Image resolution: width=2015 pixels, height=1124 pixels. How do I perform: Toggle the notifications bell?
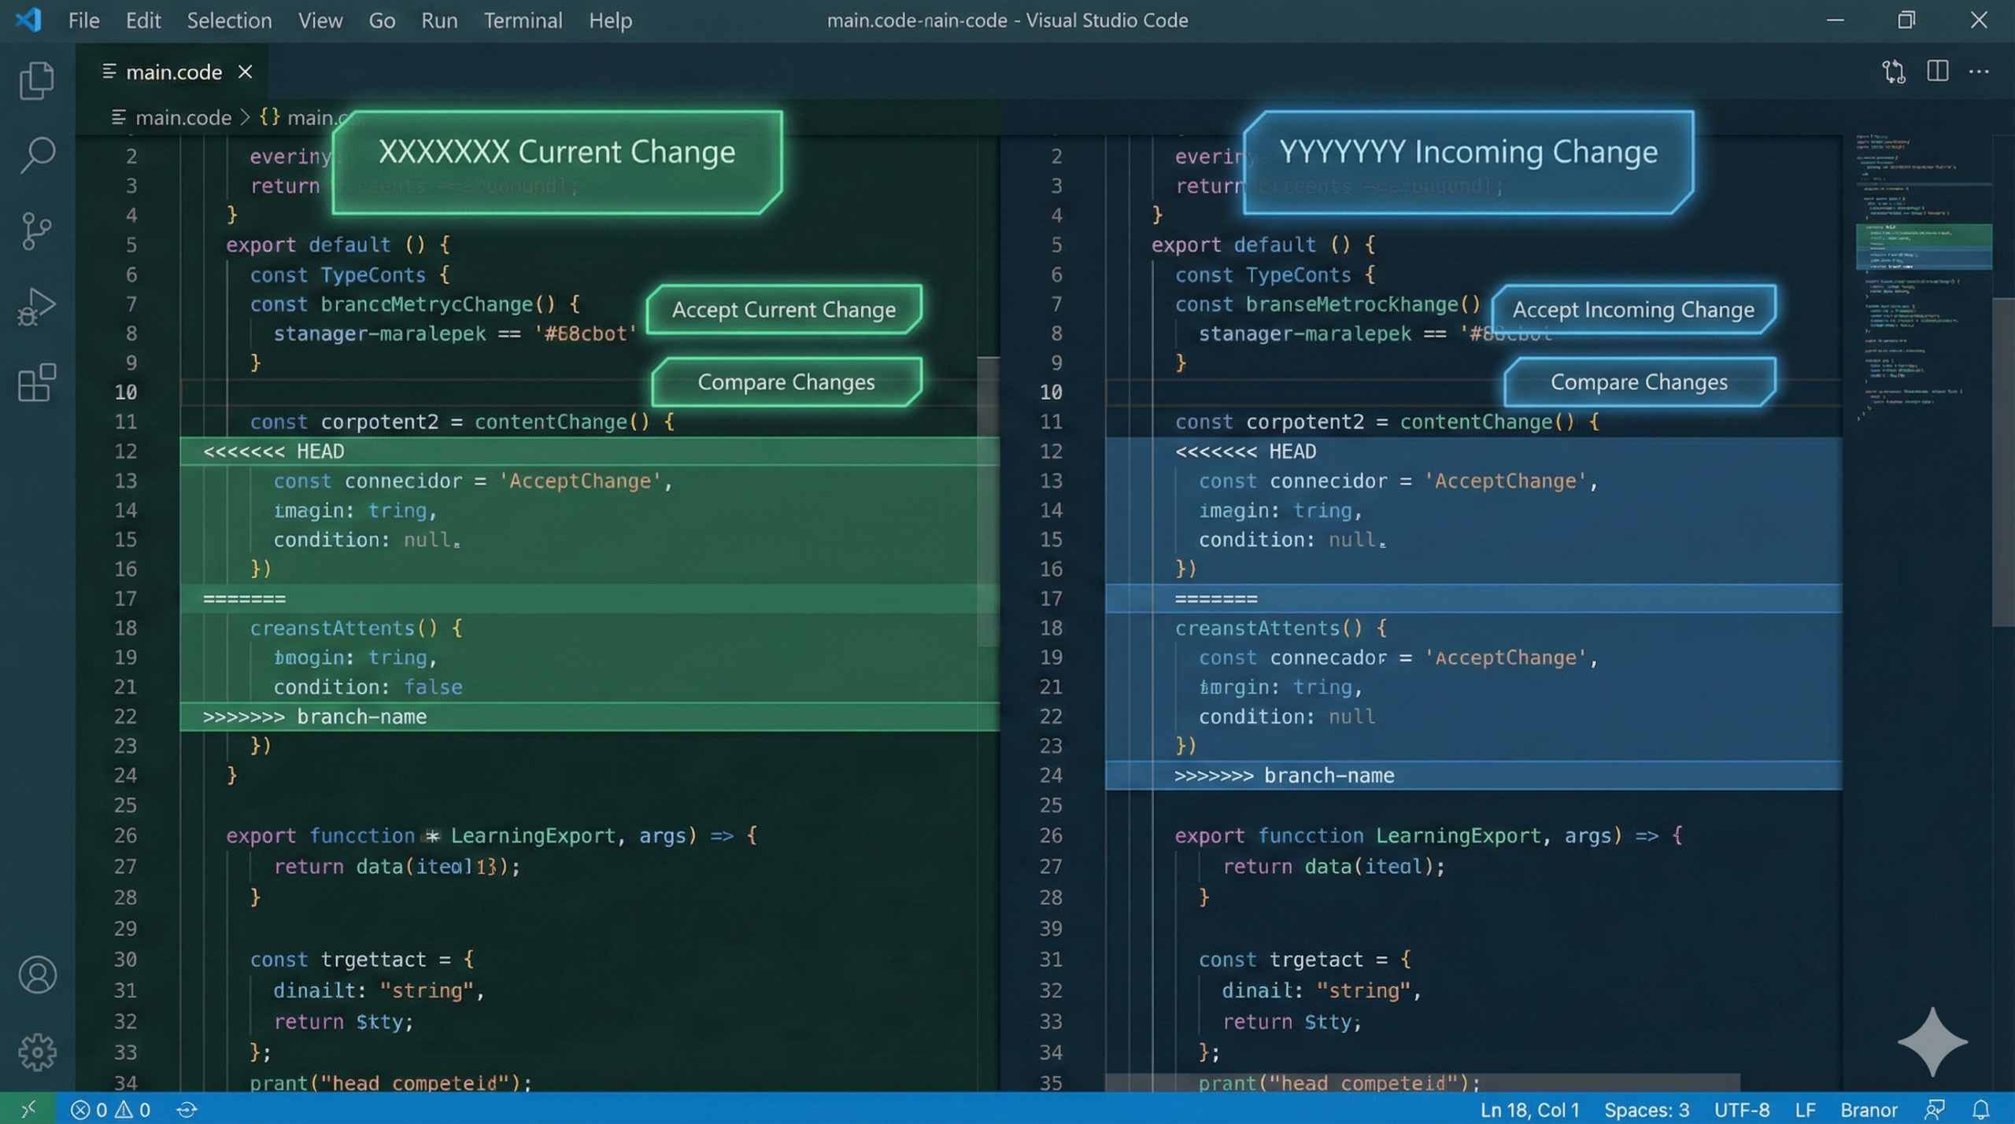point(1983,1110)
